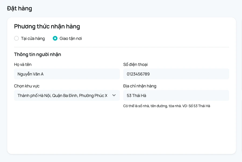This screenshot has width=242, height=162.
Task: Focus the "Họ và tên" input field
Action: [67, 74]
